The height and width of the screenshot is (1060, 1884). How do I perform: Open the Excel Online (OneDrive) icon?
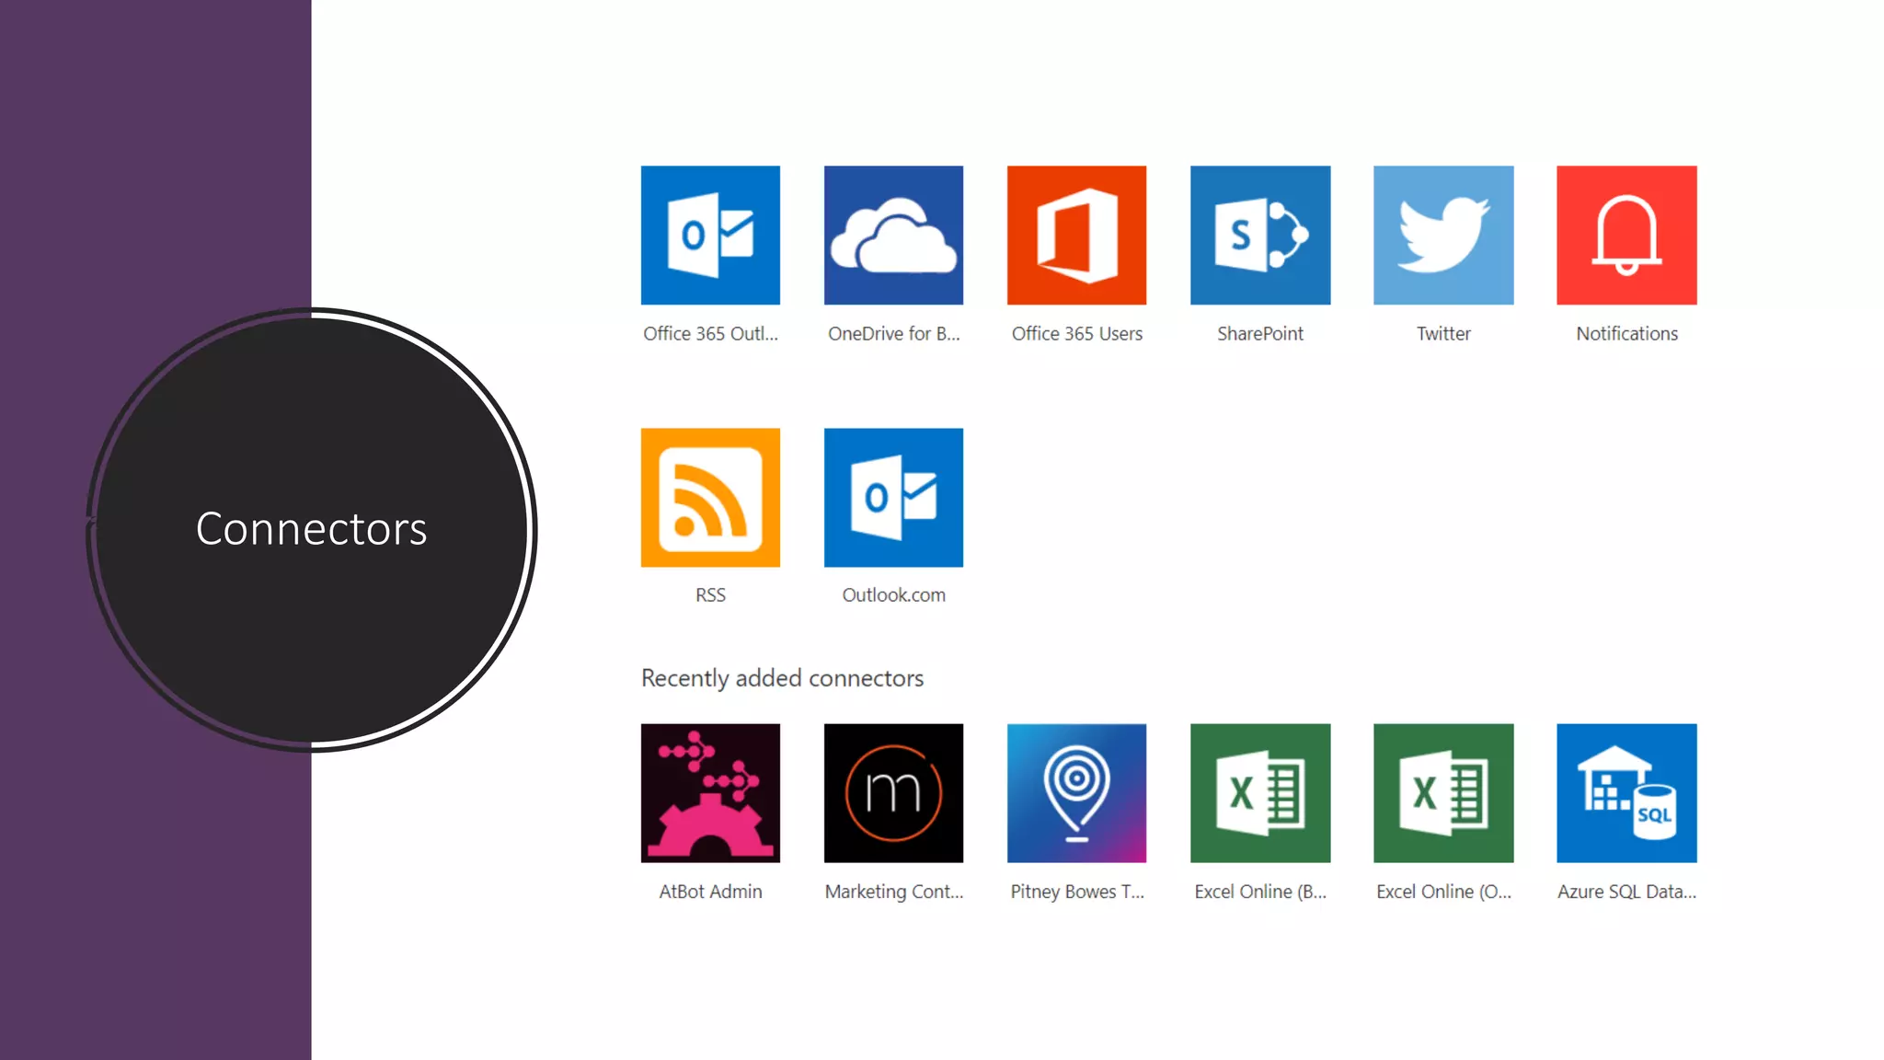pos(1442,792)
